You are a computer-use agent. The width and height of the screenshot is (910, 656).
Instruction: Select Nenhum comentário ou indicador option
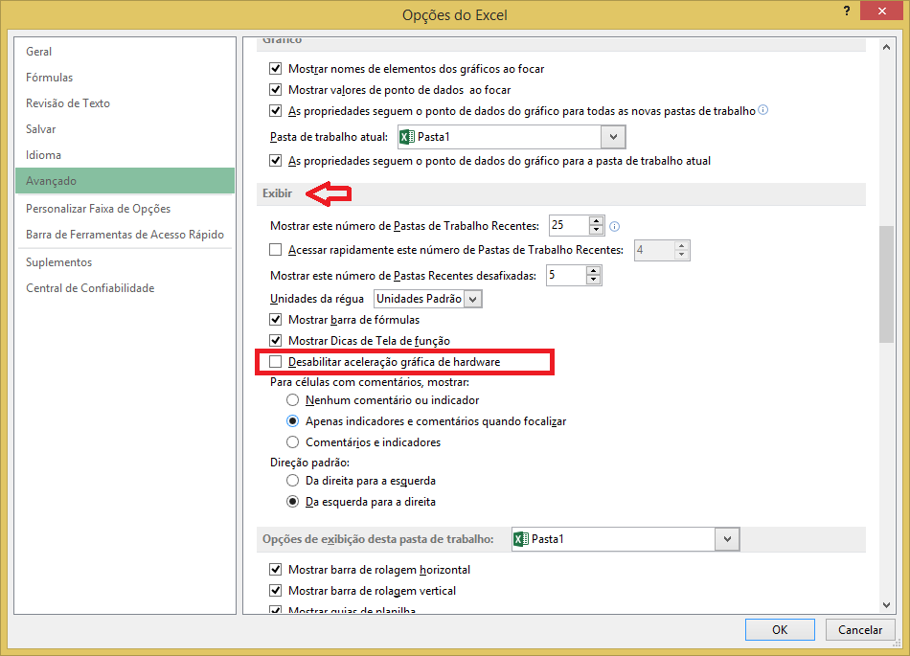[294, 400]
